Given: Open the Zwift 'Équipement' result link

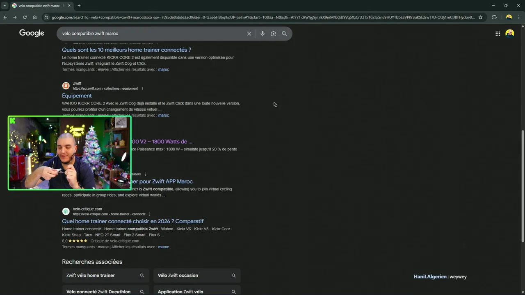Looking at the screenshot, I should point(77,95).
